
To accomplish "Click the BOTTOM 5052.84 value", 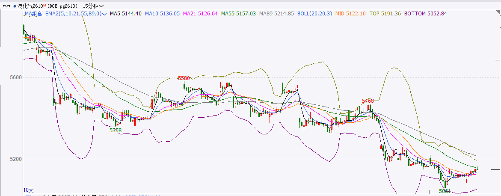I will click(426, 13).
